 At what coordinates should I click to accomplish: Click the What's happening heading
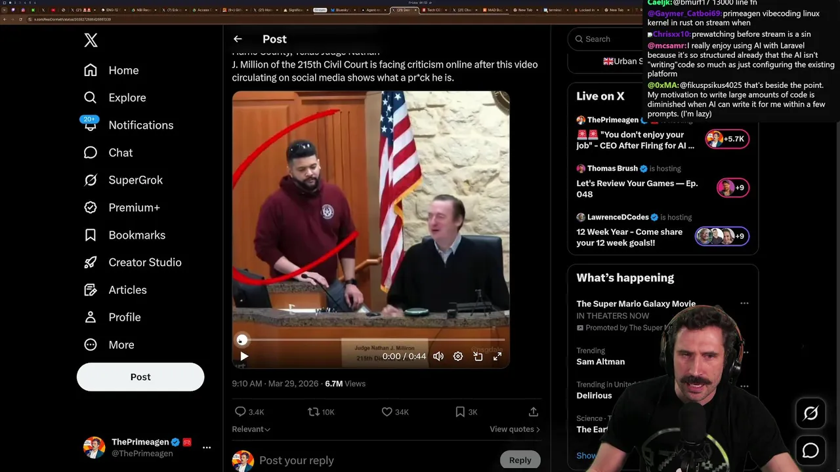(625, 278)
